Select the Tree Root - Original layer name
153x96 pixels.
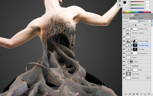click(x=138, y=33)
